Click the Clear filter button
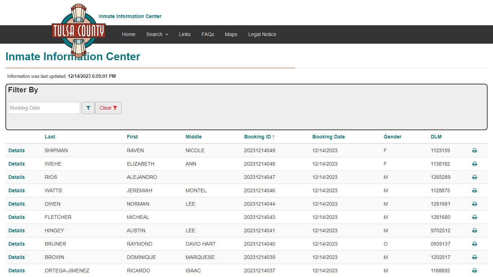Image resolution: width=493 pixels, height=277 pixels. coord(108,108)
